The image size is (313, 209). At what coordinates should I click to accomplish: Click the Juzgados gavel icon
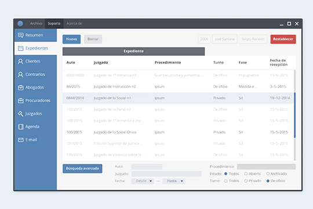tap(20, 114)
